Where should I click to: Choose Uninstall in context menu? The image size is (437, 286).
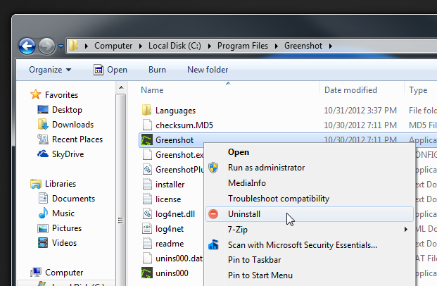310,214
